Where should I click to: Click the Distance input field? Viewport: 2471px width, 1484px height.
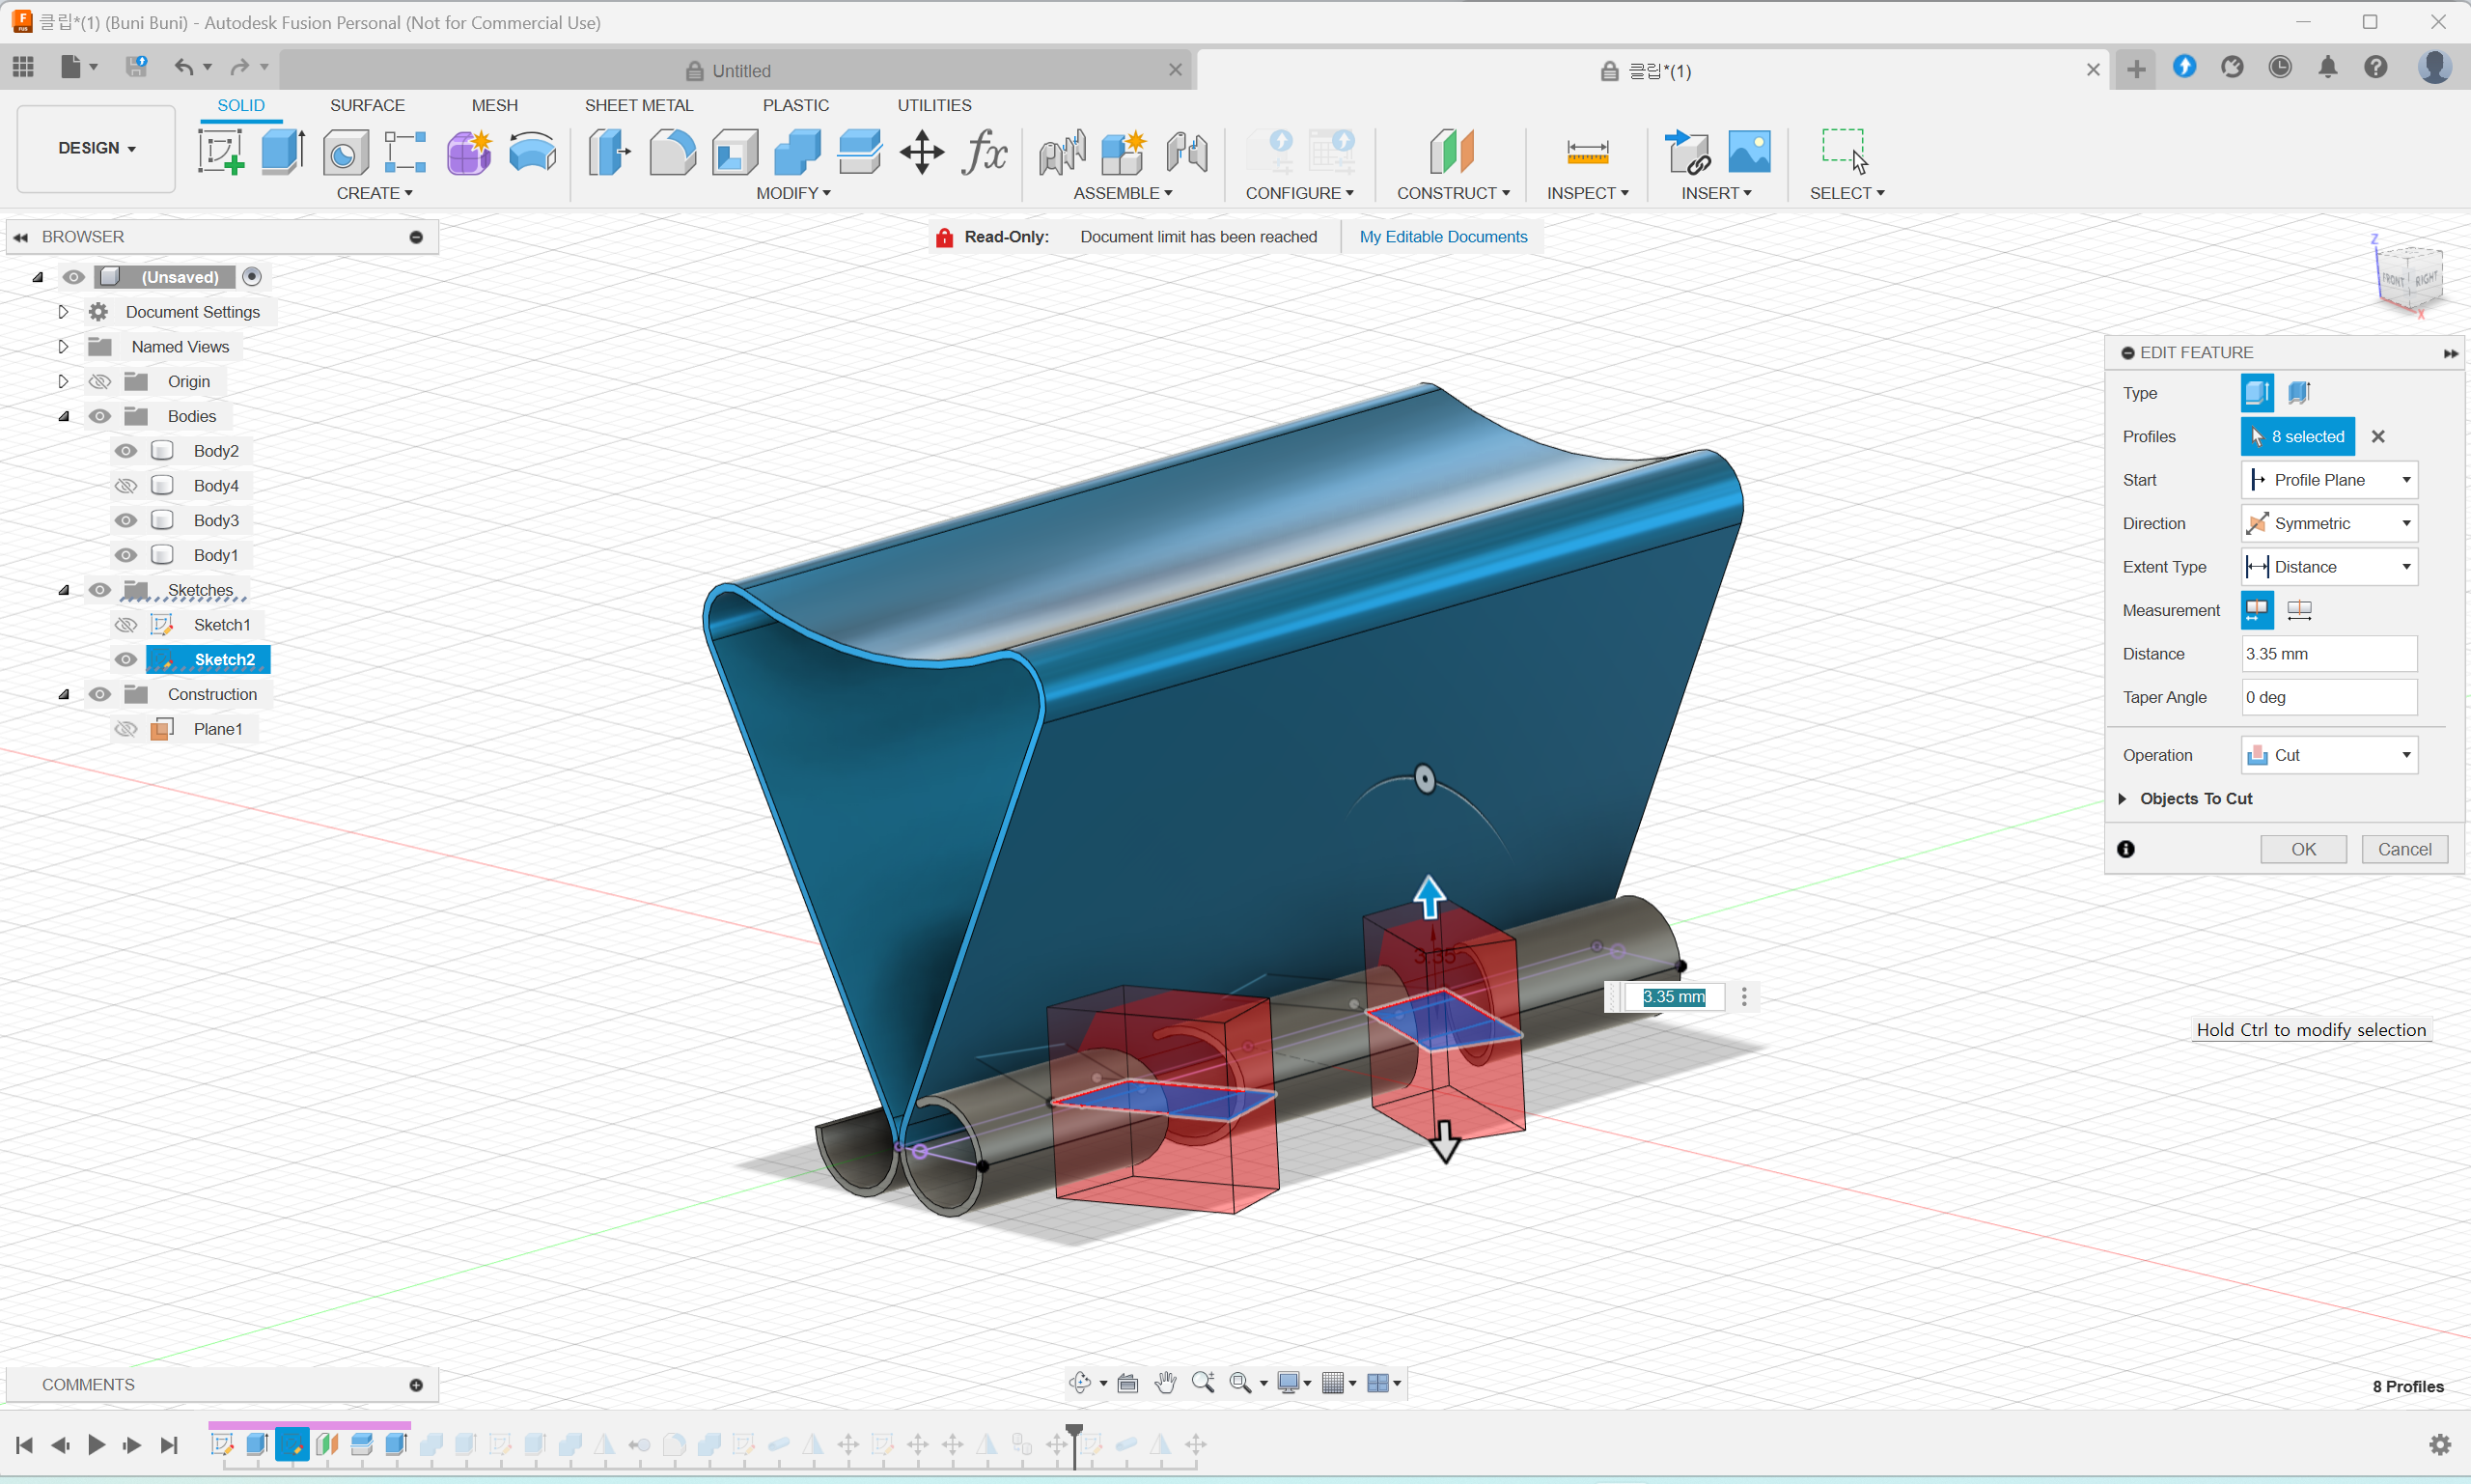click(2328, 654)
